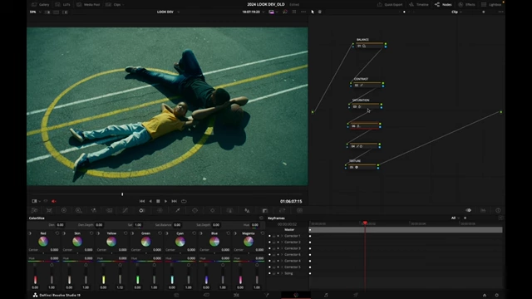Viewport: 532px width, 299px height.
Task: Open the Sizing palette
Action: tap(282, 210)
